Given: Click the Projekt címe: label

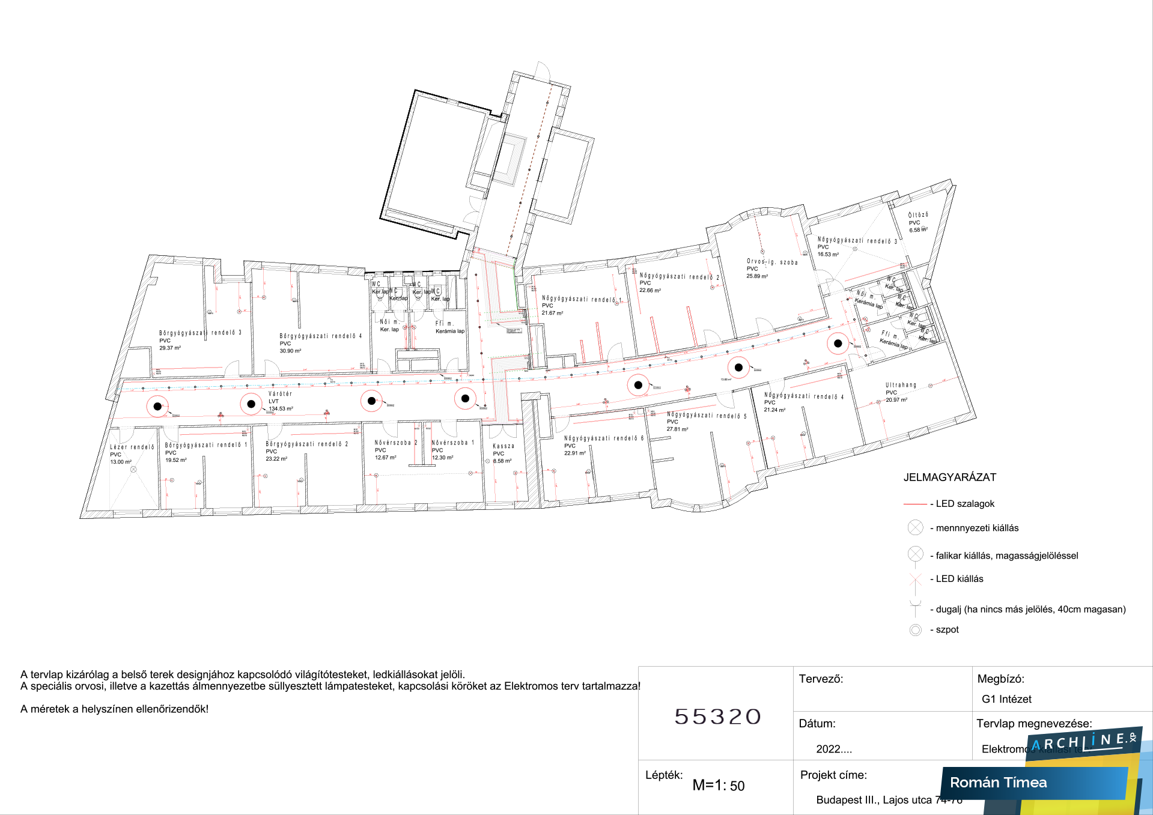Looking at the screenshot, I should (833, 775).
